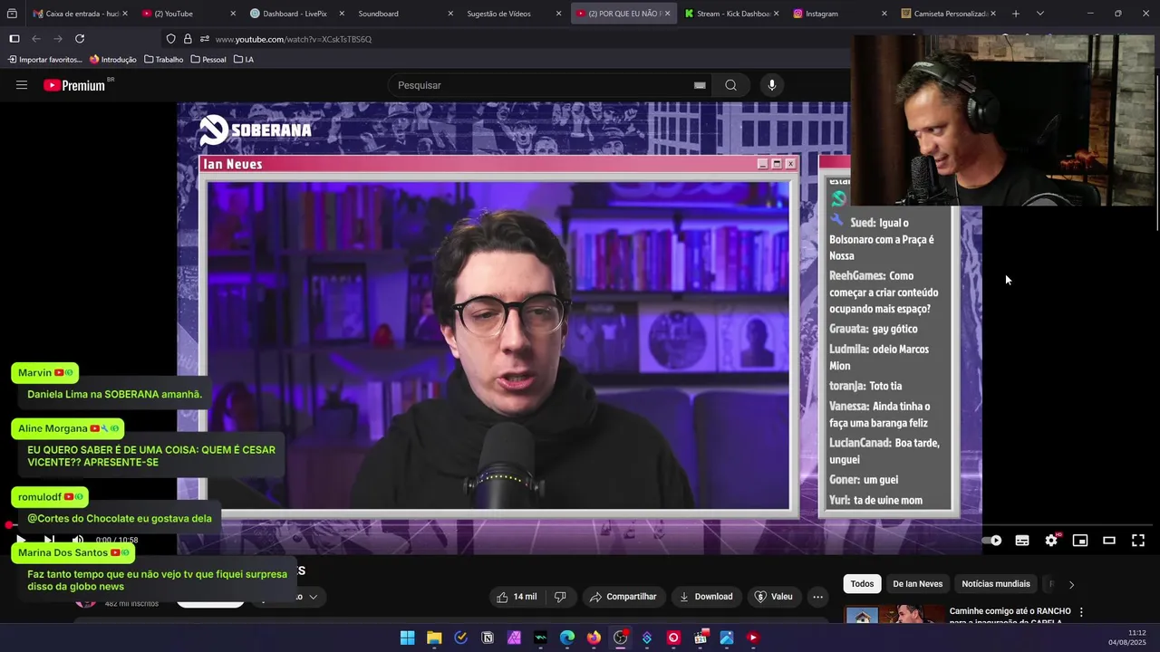
Task: List all tabs dropdown arrow
Action: tap(1039, 14)
